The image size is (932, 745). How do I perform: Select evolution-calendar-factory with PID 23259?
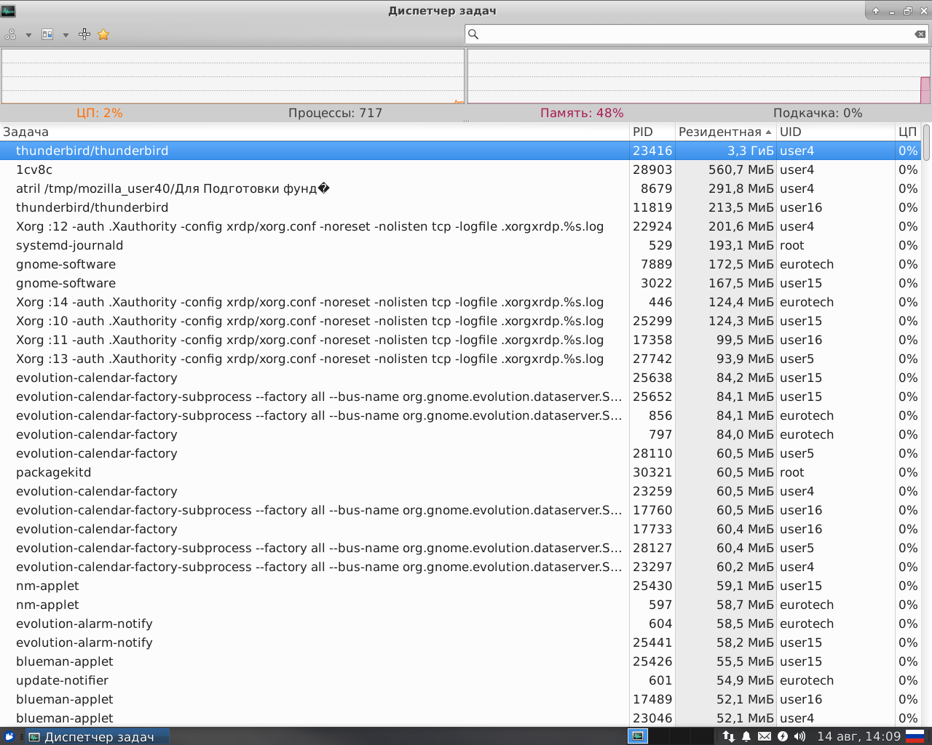pos(460,491)
